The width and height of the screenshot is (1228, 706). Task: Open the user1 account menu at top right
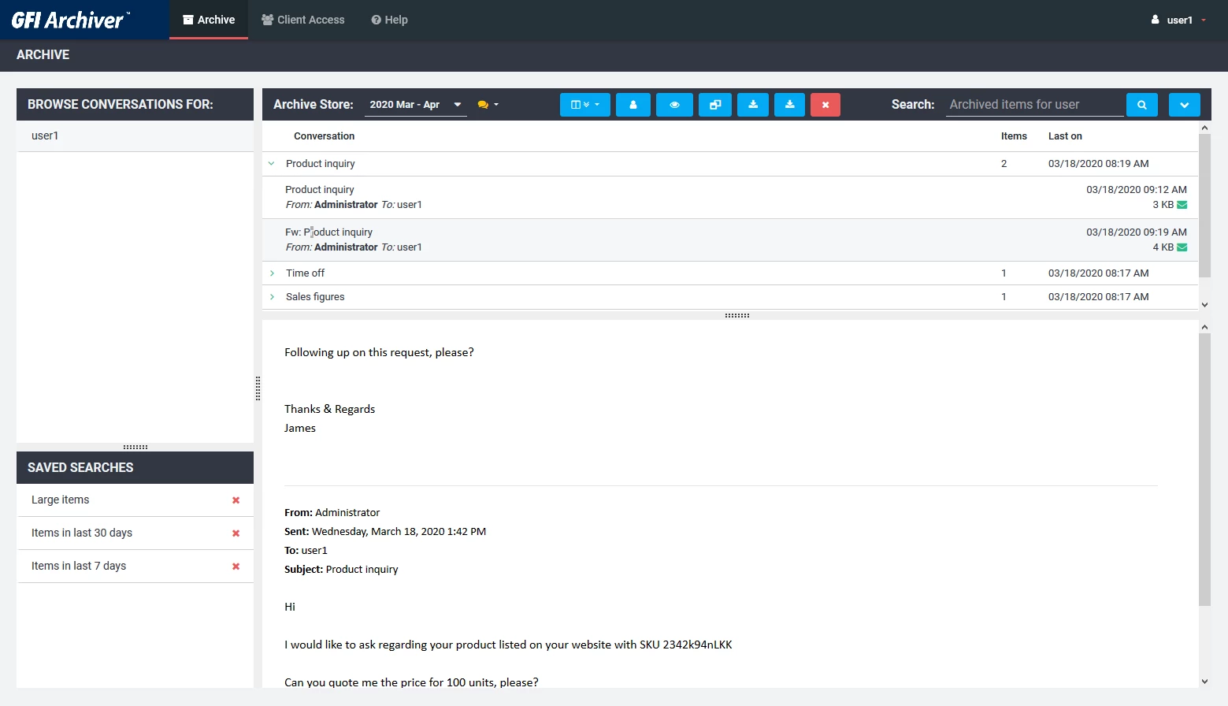(1178, 20)
